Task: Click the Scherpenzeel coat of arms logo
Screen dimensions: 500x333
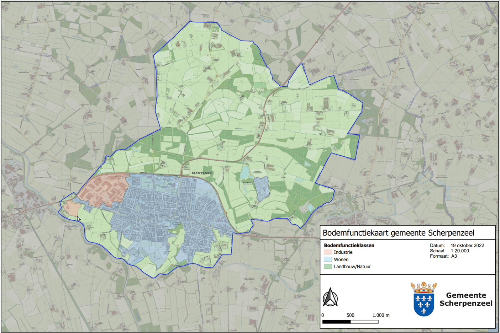Action: [x=423, y=299]
